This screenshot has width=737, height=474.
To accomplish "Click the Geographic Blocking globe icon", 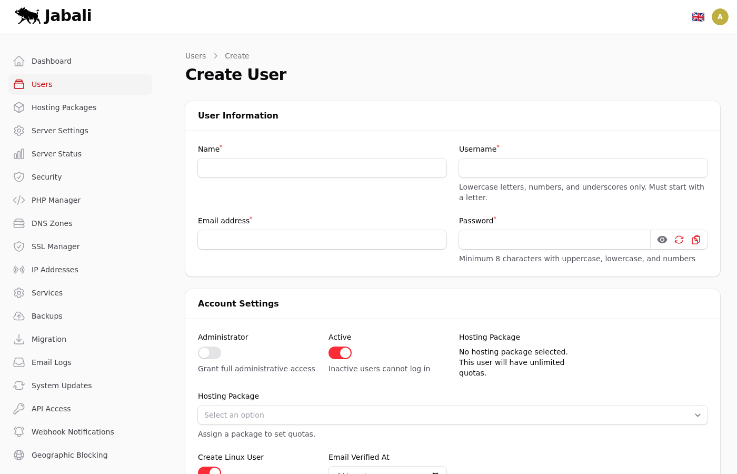I will [19, 455].
